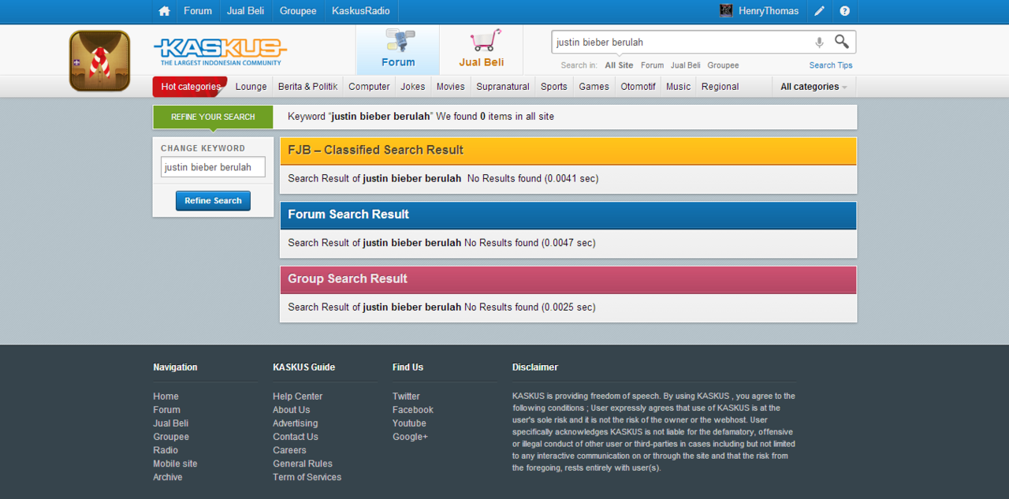Open Berita & Politik category
The width and height of the screenshot is (1009, 499).
pos(308,87)
